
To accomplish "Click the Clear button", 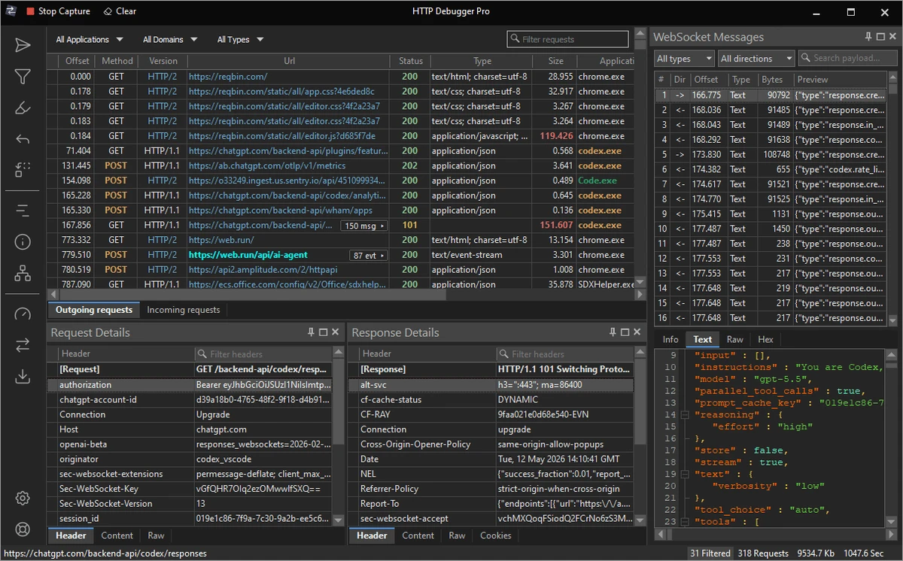I will 120,11.
